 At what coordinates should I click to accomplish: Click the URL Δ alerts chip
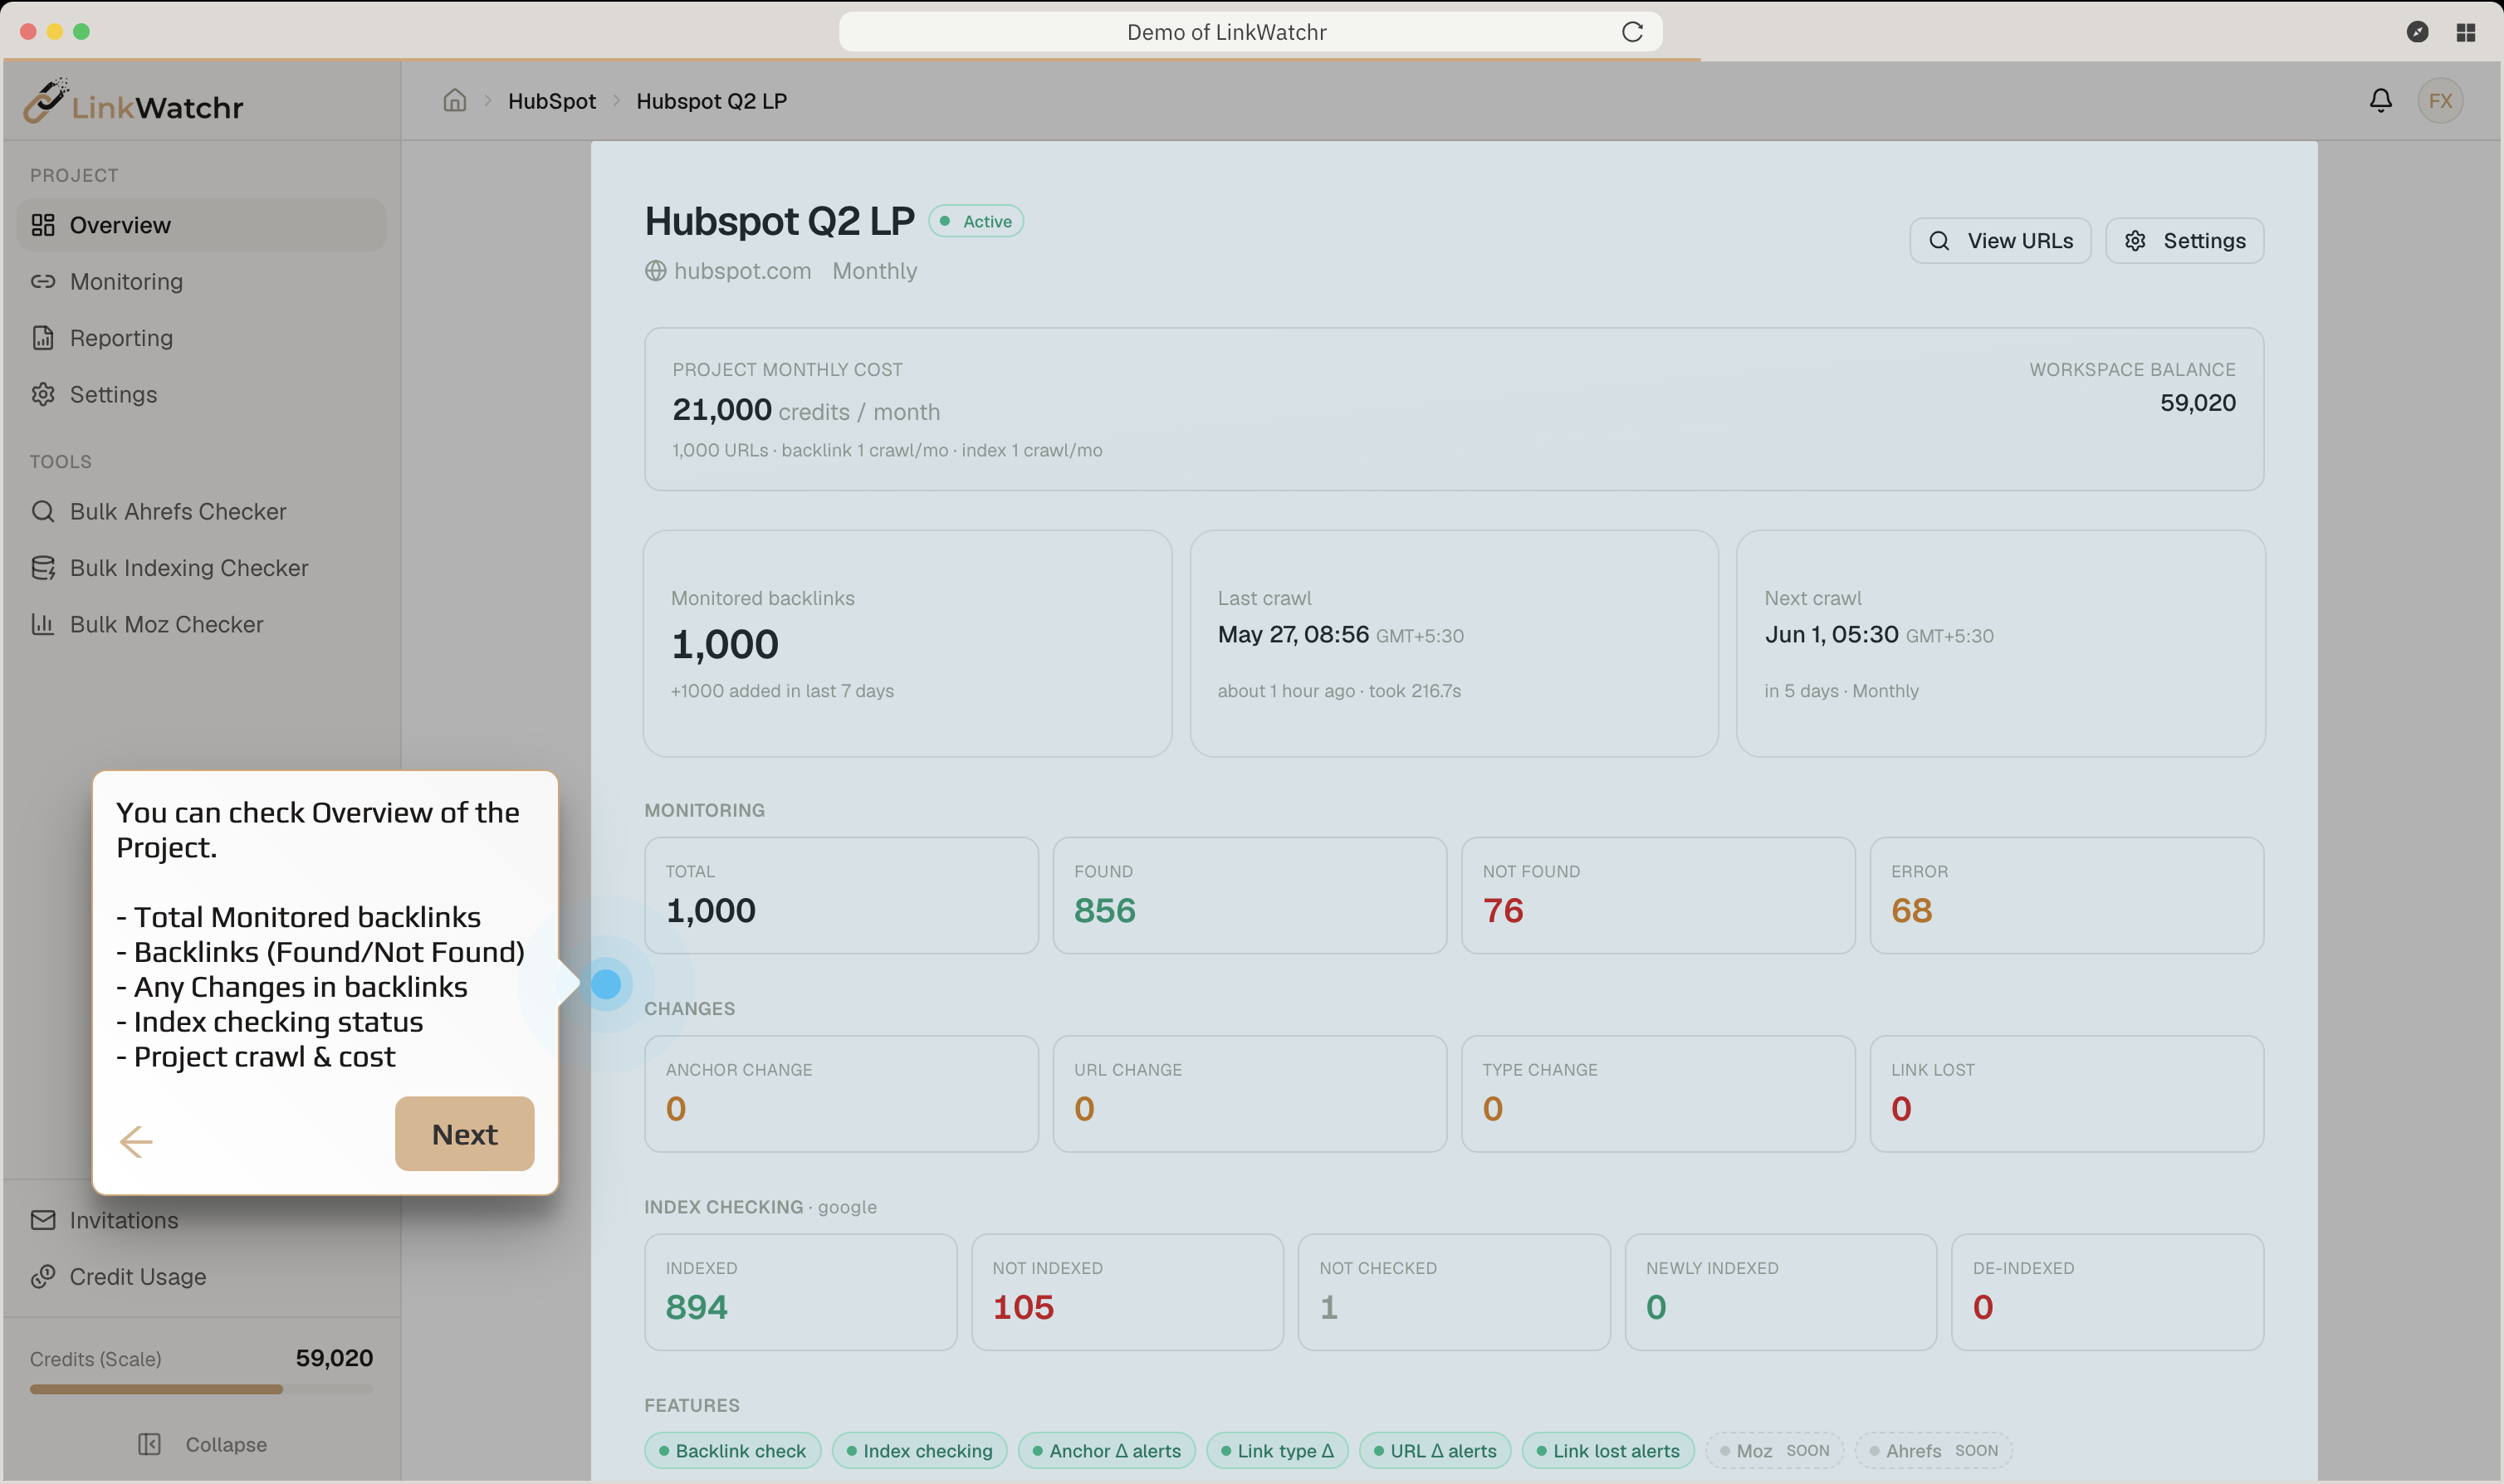click(x=1435, y=1451)
